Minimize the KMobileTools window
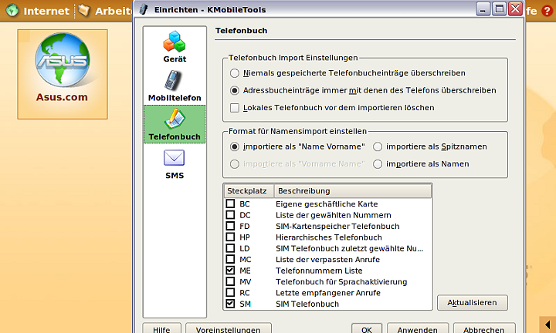 tap(483, 8)
